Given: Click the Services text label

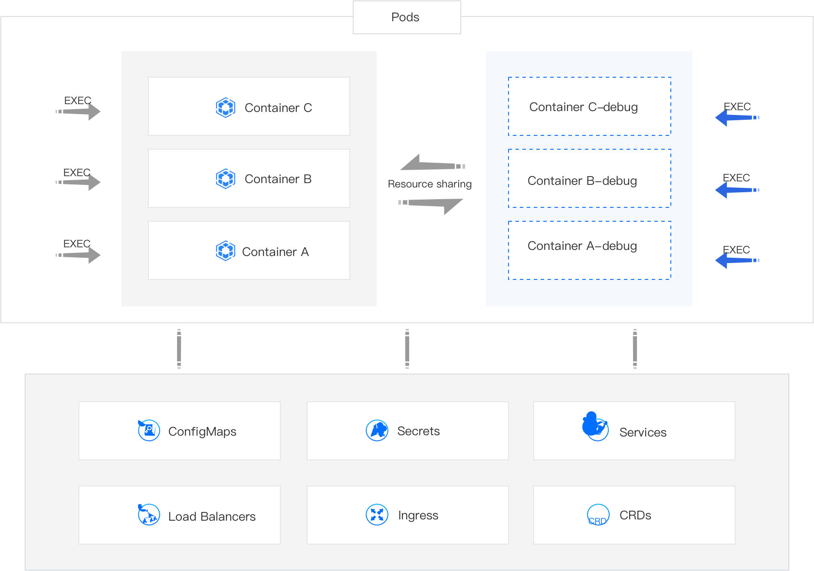Looking at the screenshot, I should [643, 432].
